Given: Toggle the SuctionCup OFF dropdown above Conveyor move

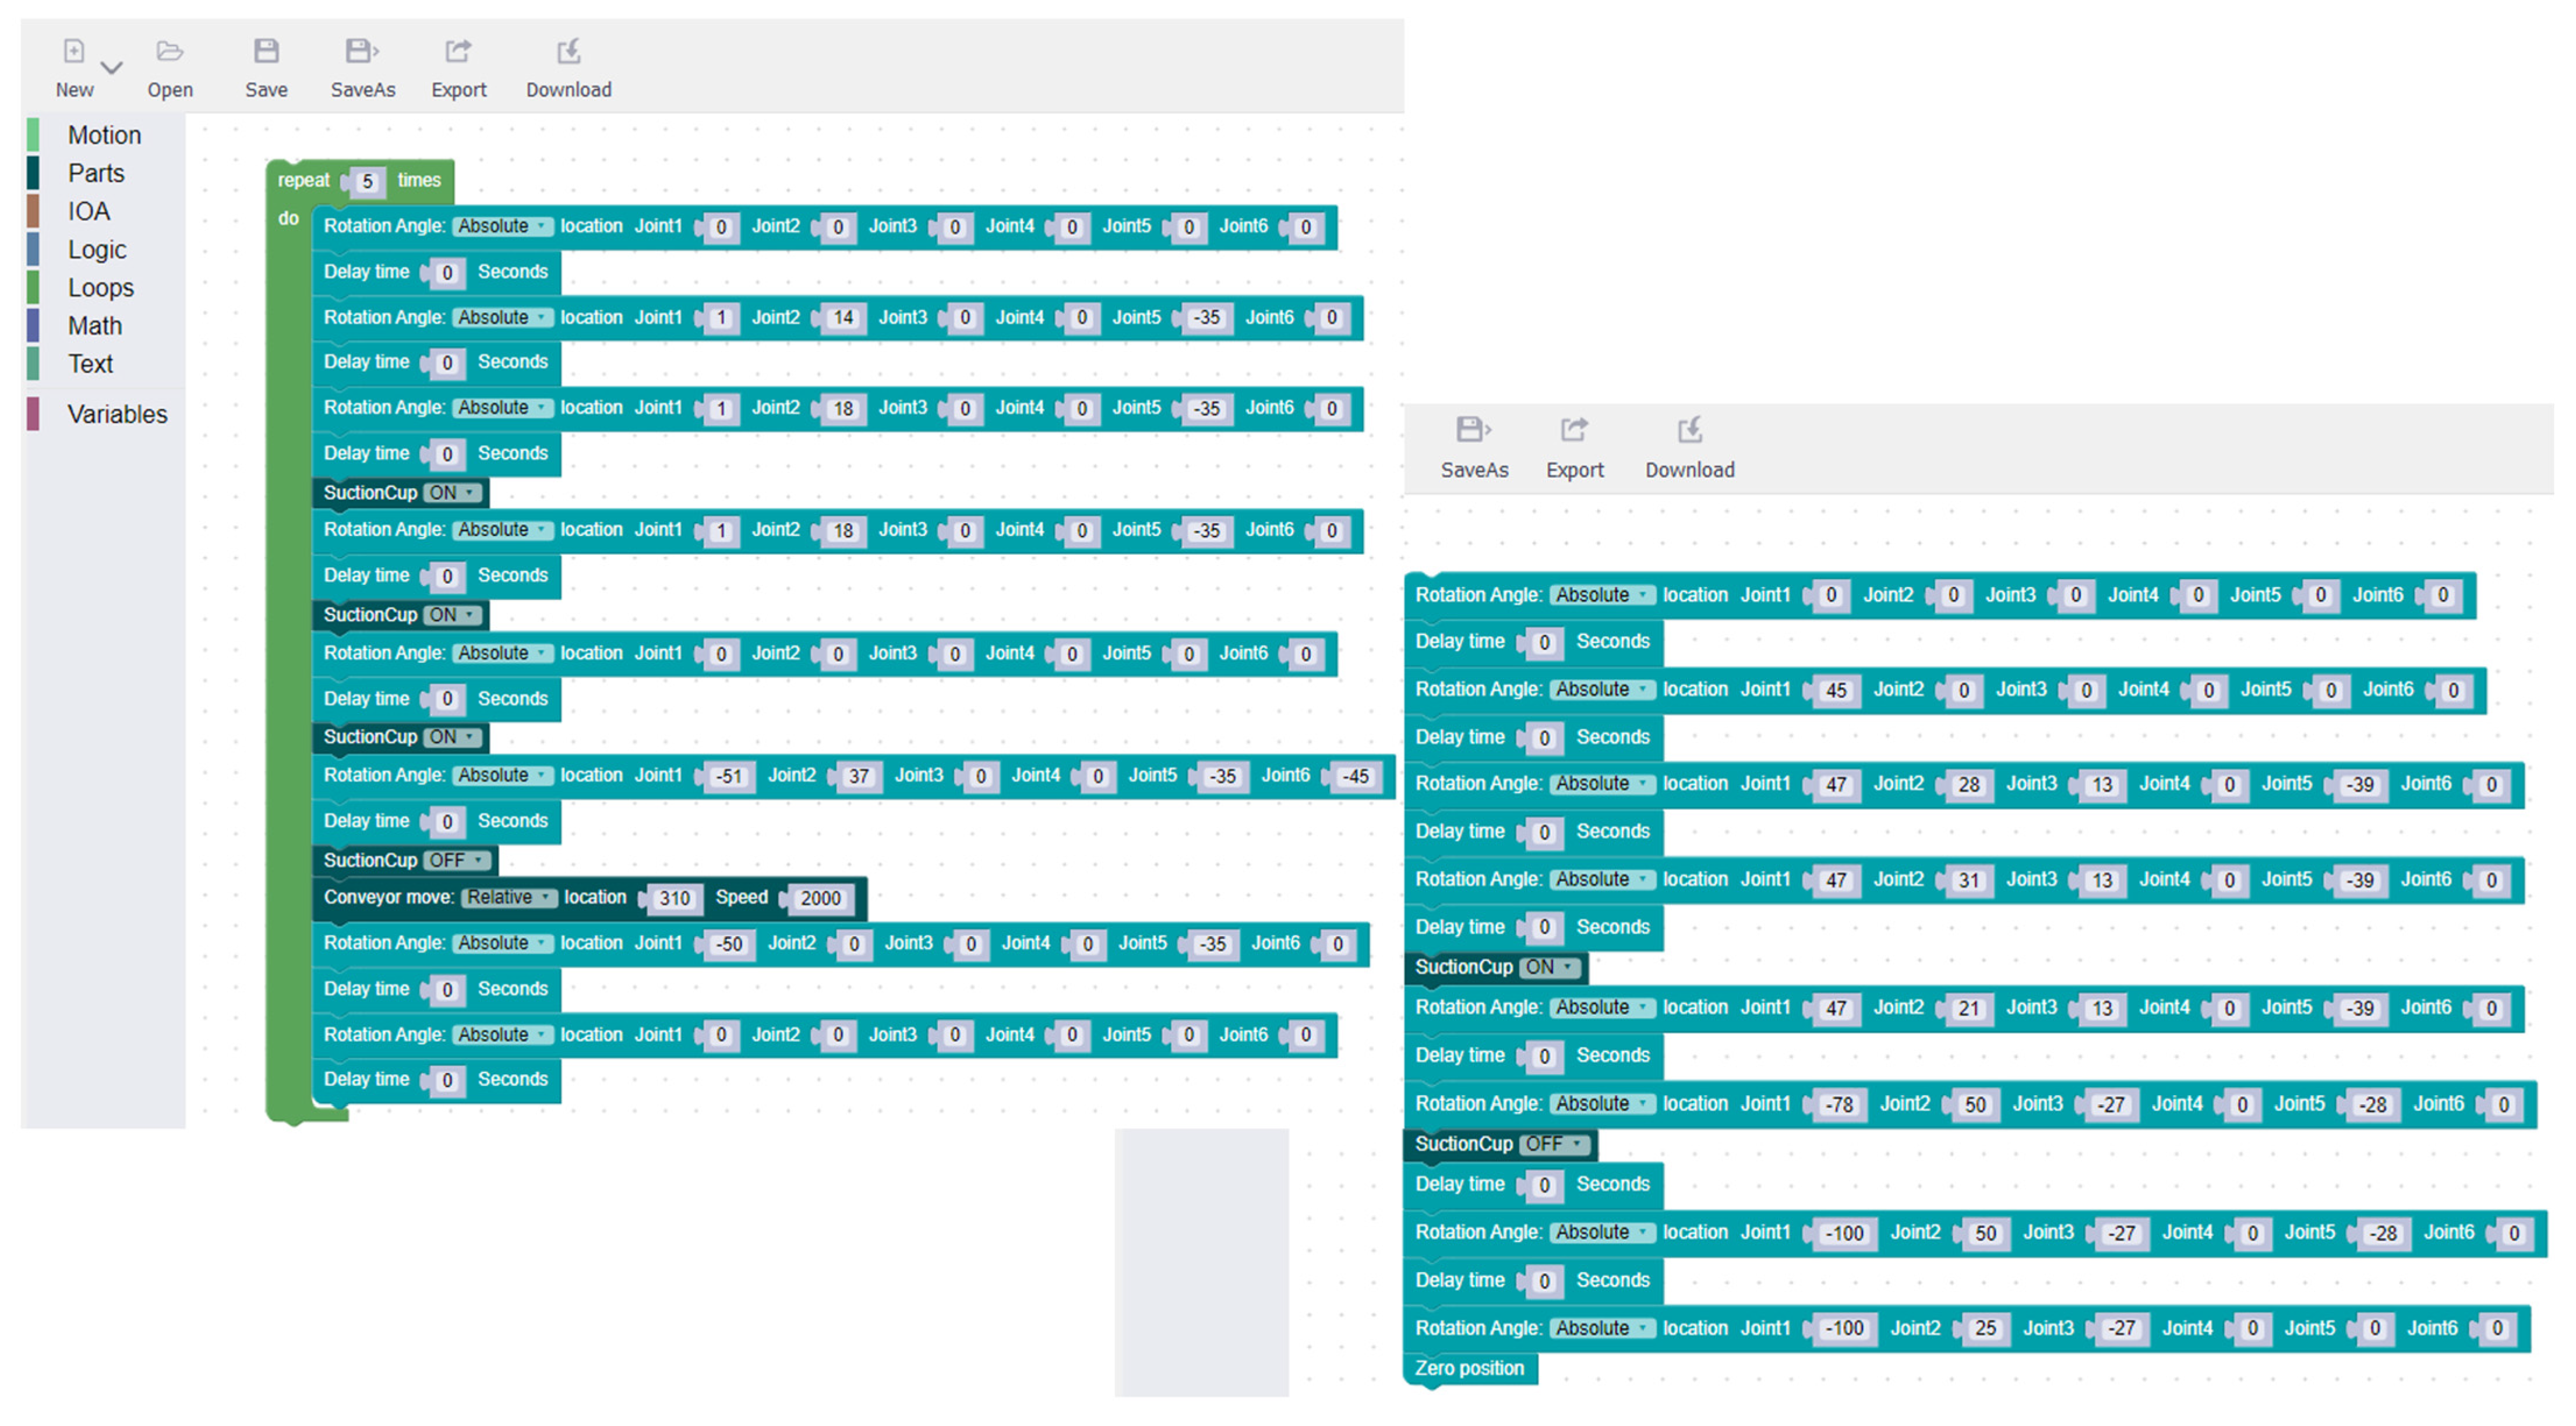Looking at the screenshot, I should tap(458, 860).
